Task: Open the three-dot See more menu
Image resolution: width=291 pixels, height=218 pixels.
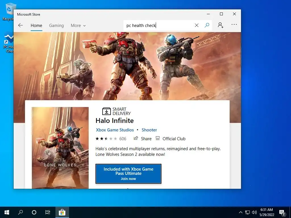Action: coord(234,24)
